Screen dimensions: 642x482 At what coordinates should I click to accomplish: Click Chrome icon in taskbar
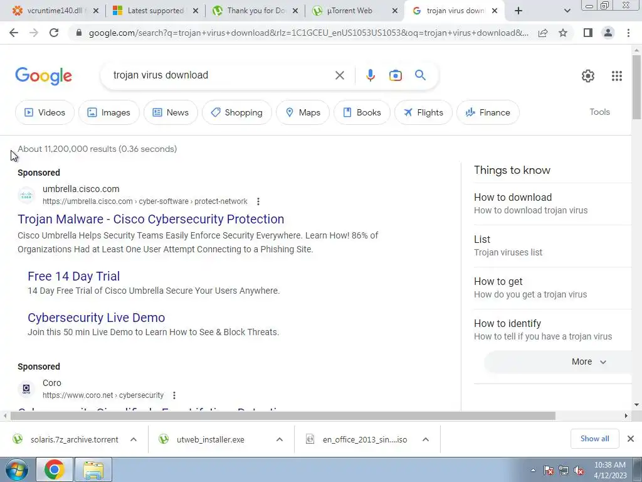pyautogui.click(x=55, y=469)
